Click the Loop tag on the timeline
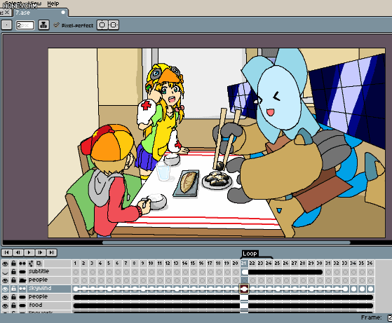Viewport: 392px width, 323px height. click(250, 254)
